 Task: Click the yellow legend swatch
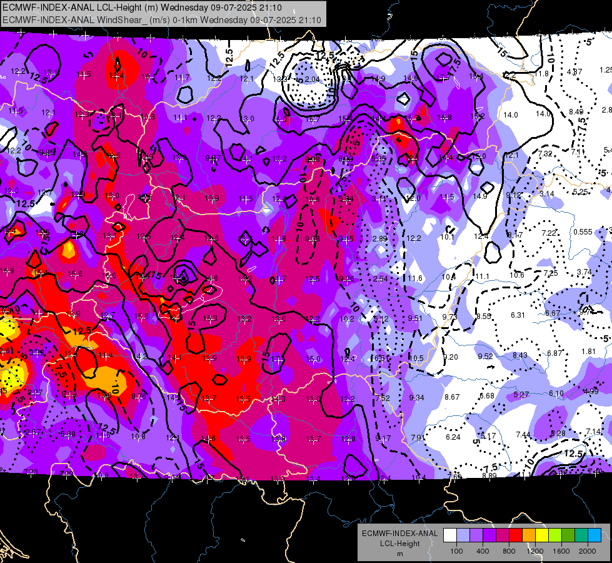(542, 535)
